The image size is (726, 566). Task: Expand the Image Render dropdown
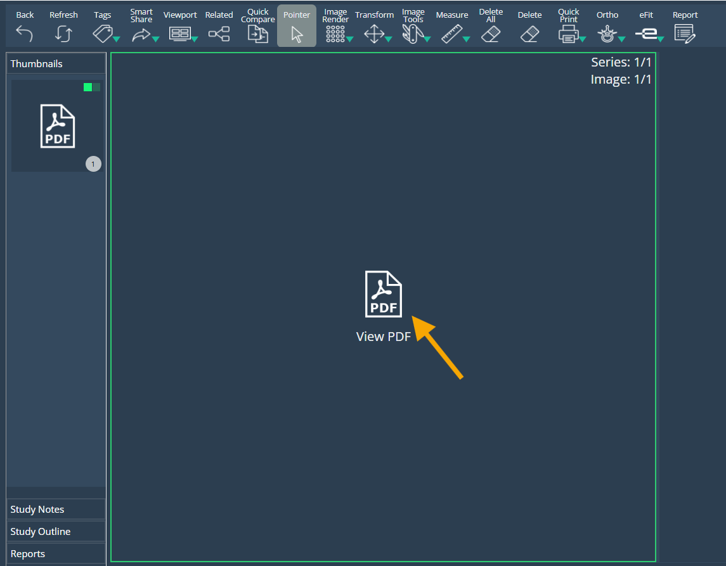349,39
